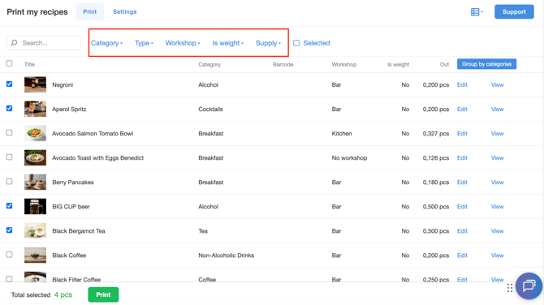The height and width of the screenshot is (305, 544).
Task: Click the Negroni recipe title
Action: pos(63,85)
